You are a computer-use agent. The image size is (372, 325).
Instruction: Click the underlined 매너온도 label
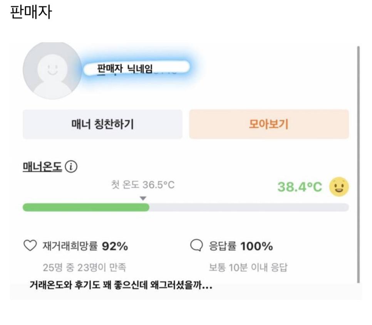click(42, 167)
